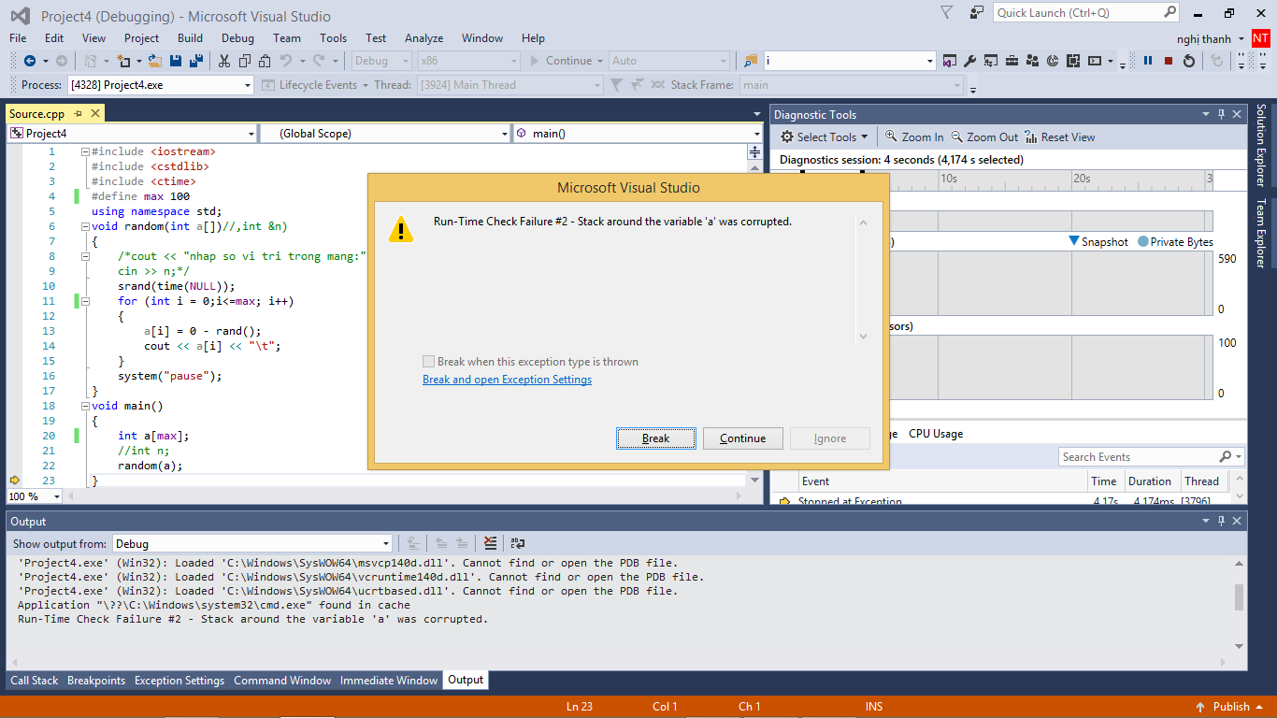
Task: Click the Output panel vertical scrollbar thumb
Action: (x=1240, y=596)
